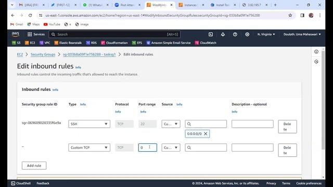The image size is (333, 187).
Task: Open the notifications bell
Action: pyautogui.click(x=223, y=34)
